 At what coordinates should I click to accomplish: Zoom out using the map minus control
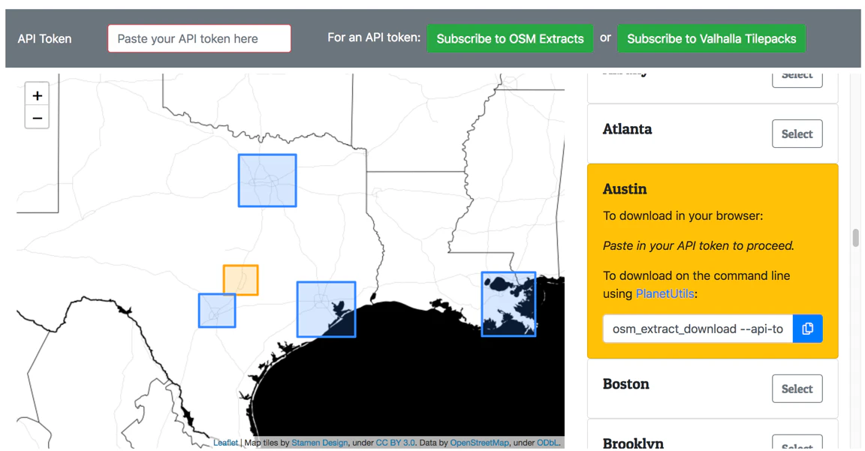coord(37,117)
